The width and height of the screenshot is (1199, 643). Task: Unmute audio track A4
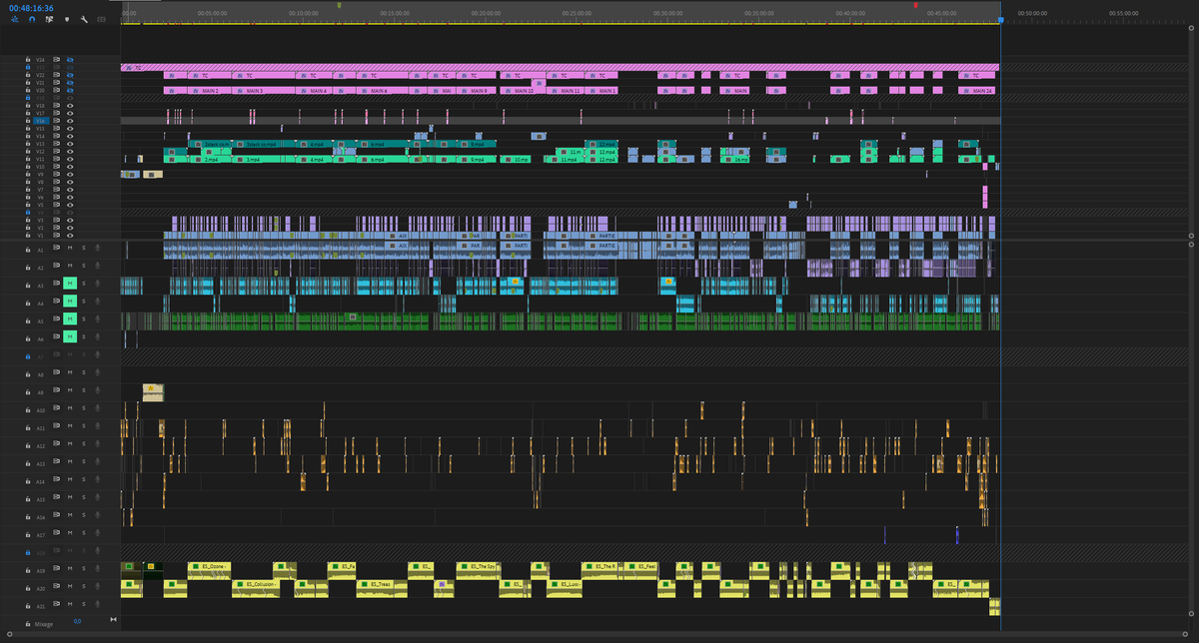(x=70, y=303)
